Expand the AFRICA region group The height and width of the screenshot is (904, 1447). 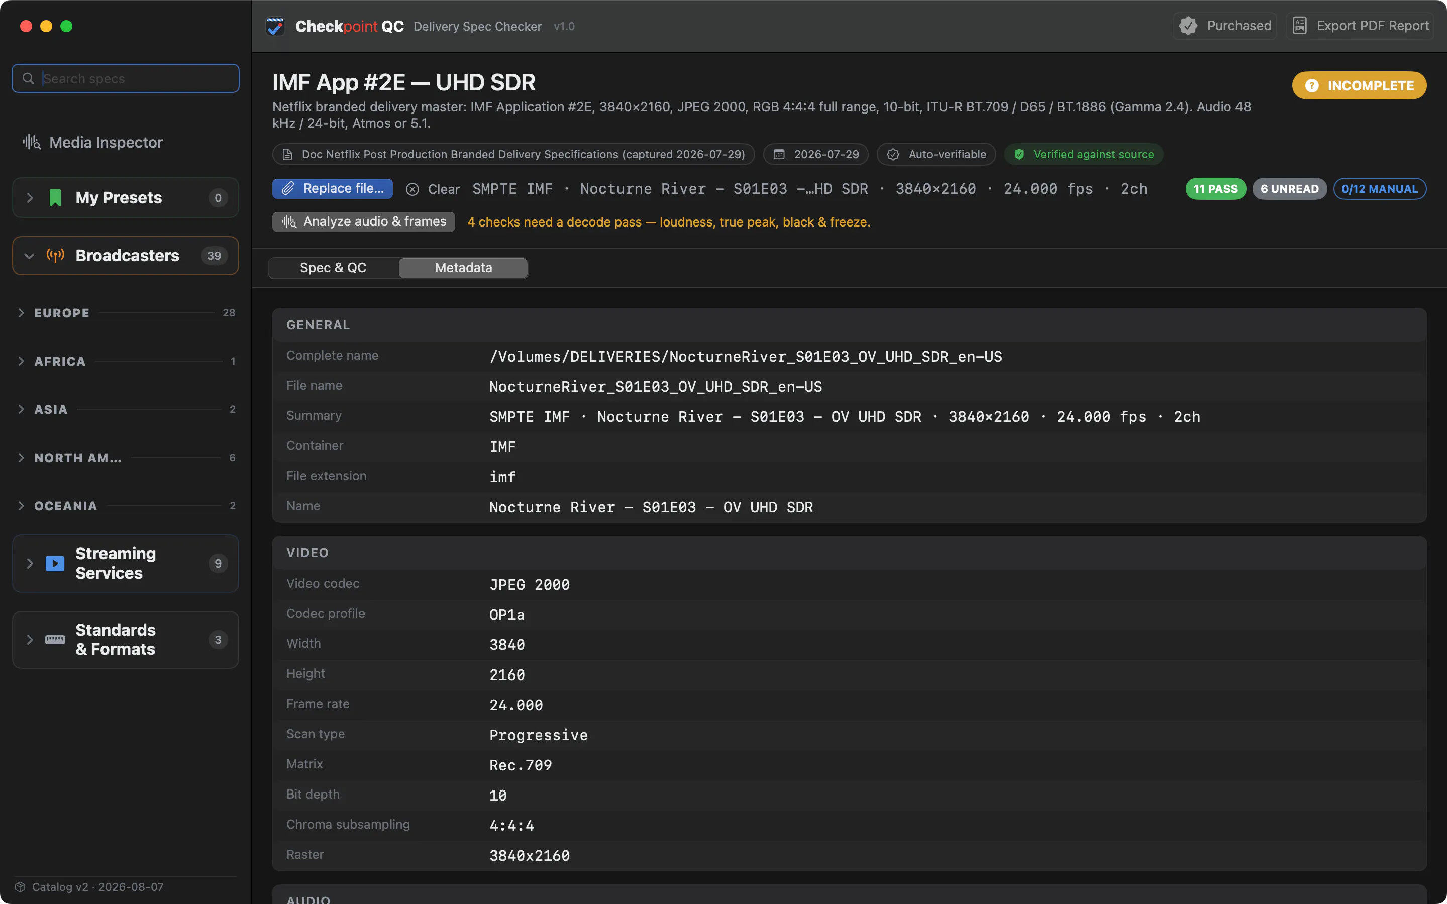pos(22,361)
